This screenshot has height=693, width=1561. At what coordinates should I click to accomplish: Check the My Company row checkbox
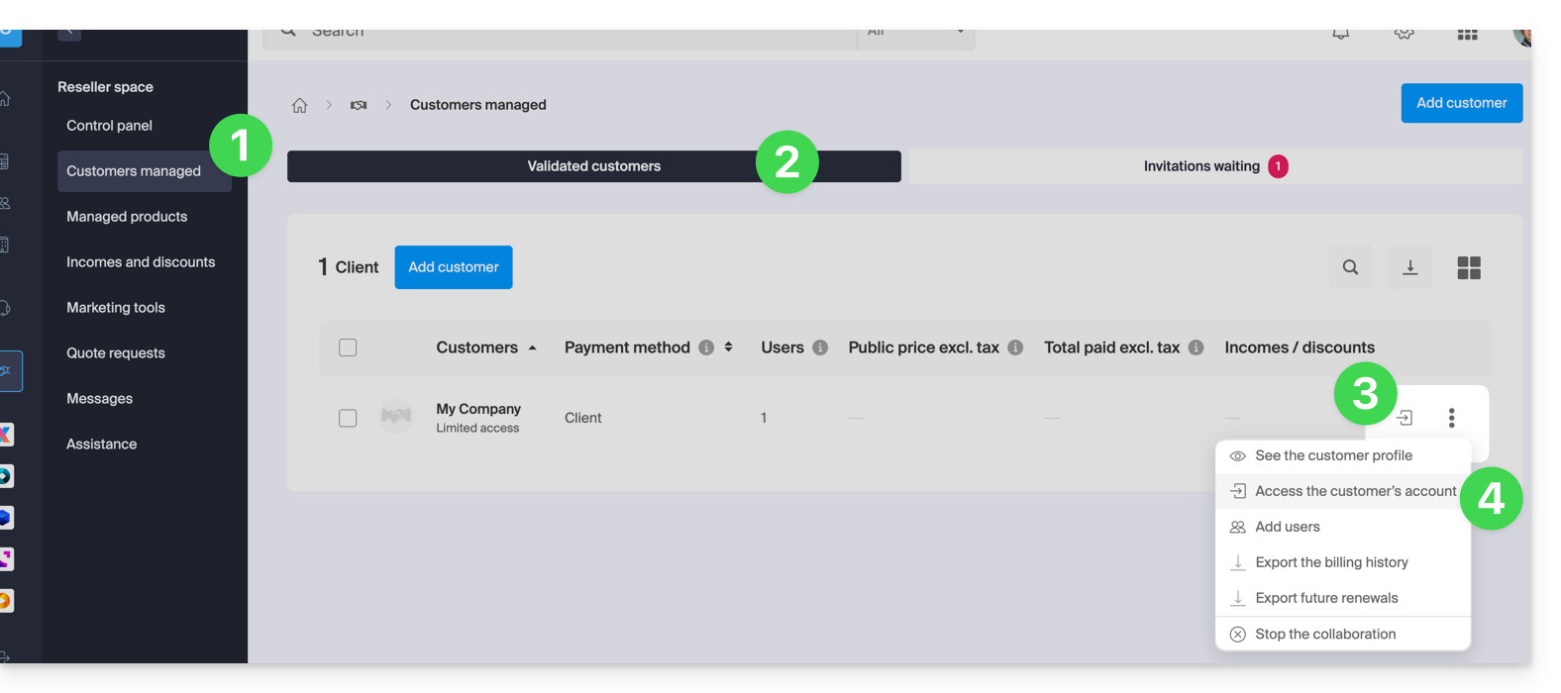pyautogui.click(x=348, y=418)
